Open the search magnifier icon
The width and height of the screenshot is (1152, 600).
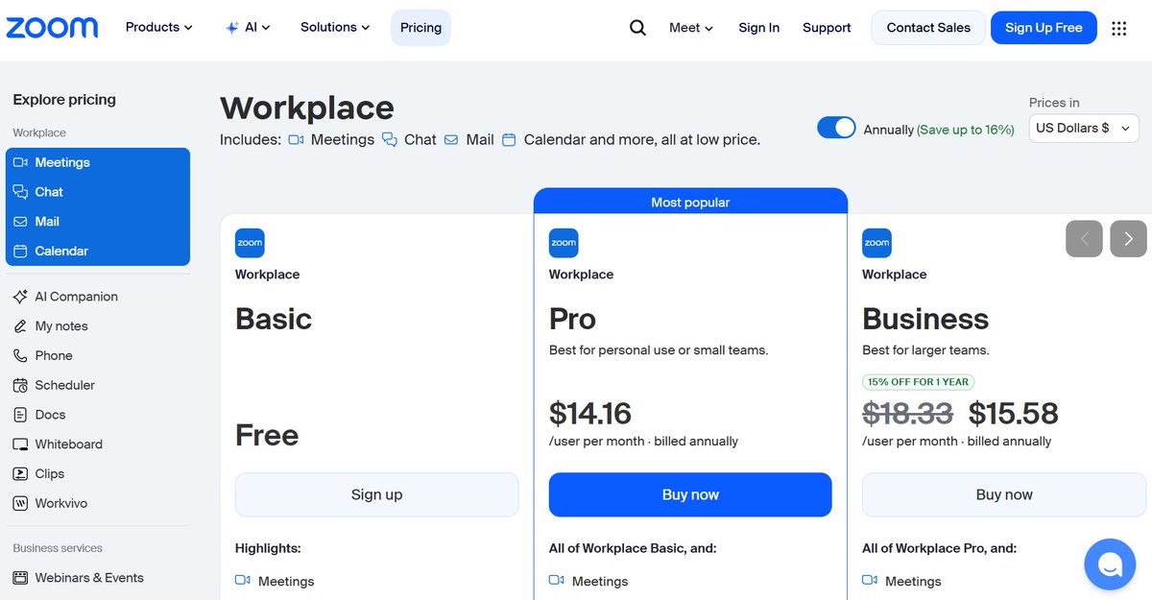[637, 28]
